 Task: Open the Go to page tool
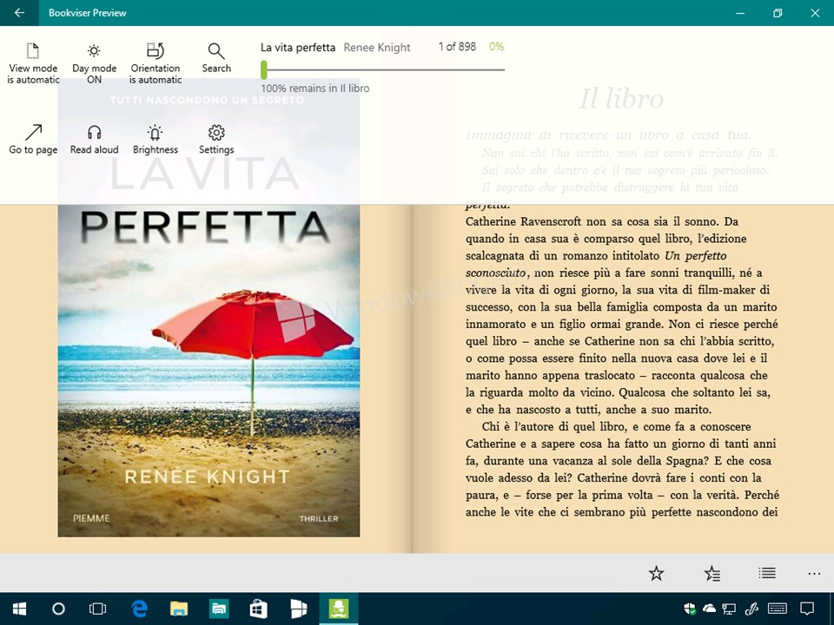(x=33, y=139)
